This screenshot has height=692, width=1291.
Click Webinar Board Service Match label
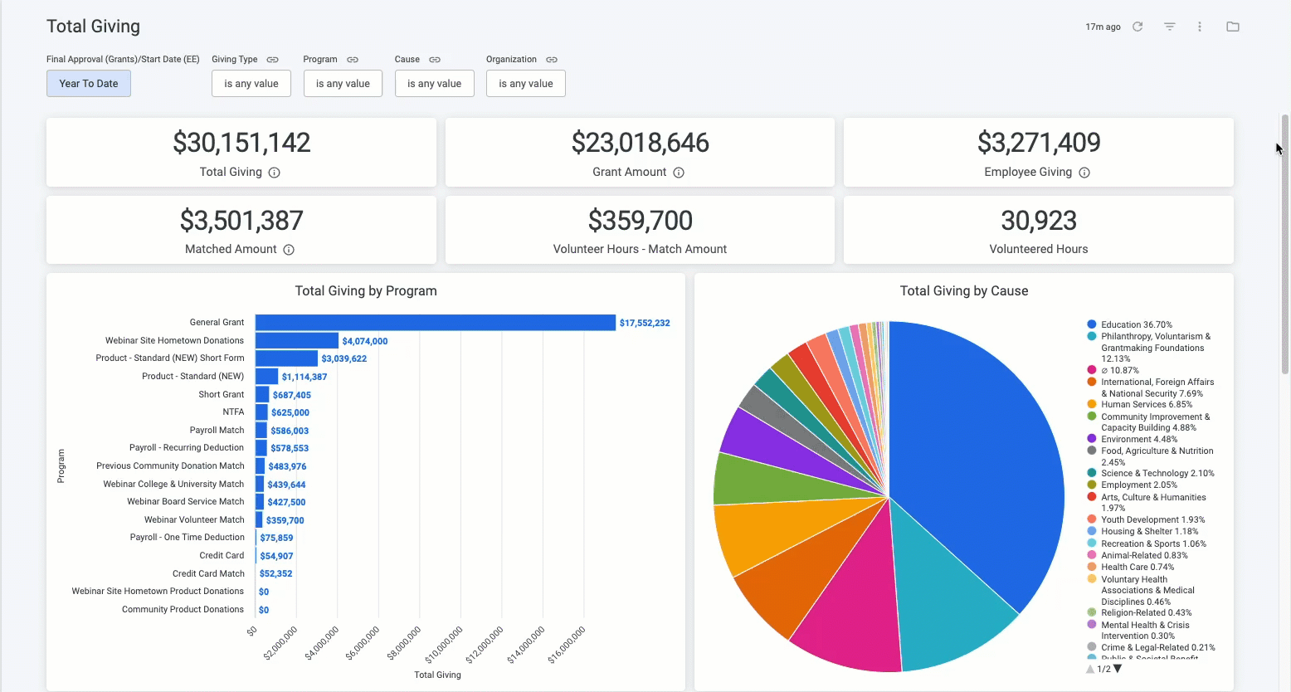click(186, 502)
